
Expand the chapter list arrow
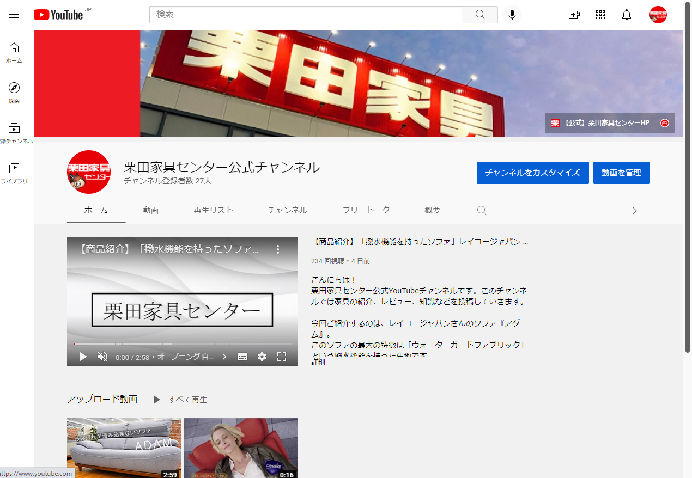[x=224, y=357]
